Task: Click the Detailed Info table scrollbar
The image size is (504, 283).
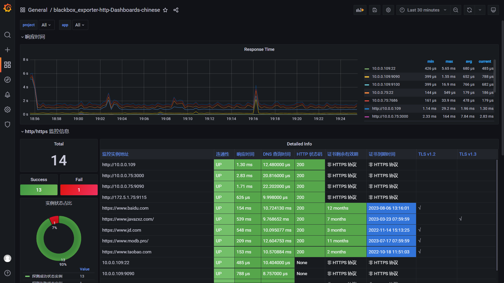Action: click(x=497, y=215)
